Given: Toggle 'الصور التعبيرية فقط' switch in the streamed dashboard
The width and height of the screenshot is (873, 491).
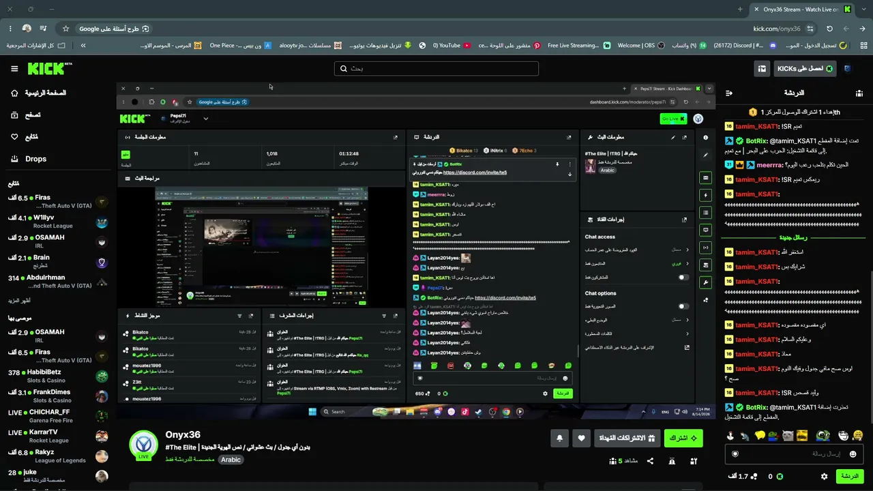Looking at the screenshot, I should click(683, 307).
